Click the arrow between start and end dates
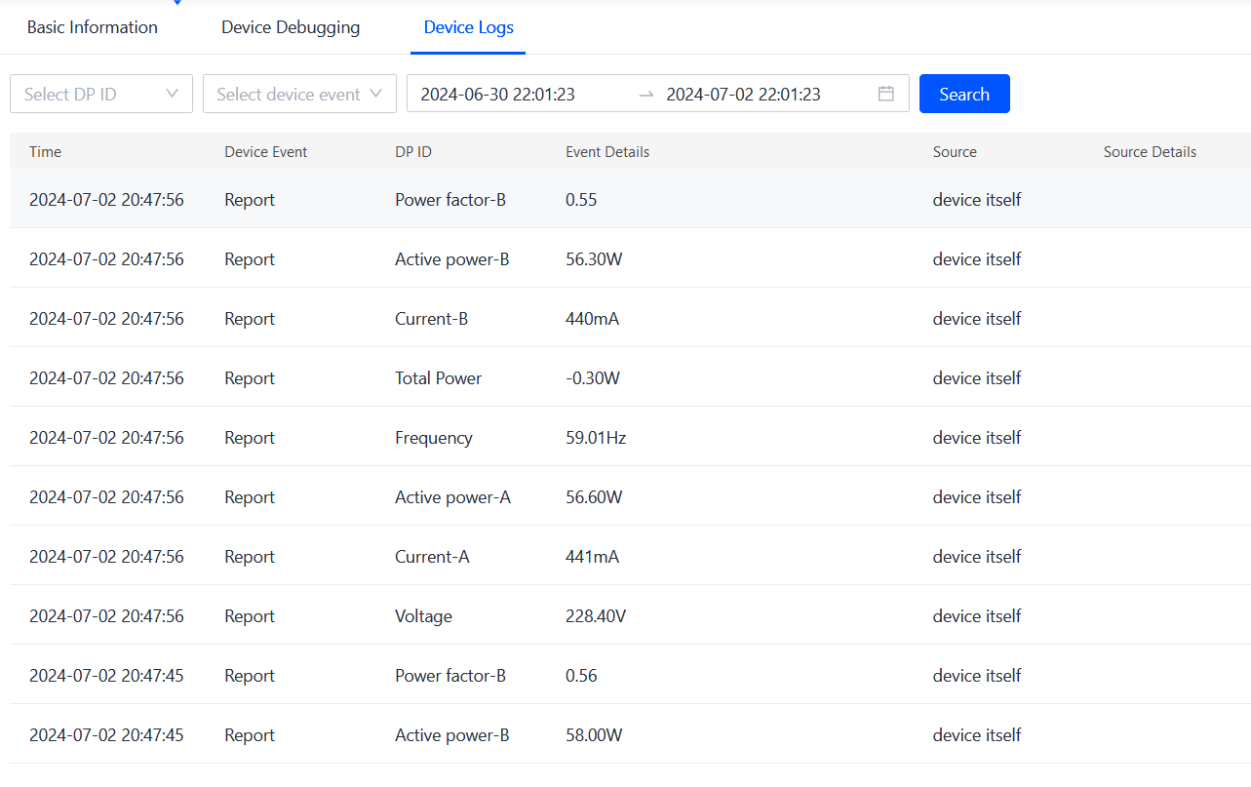The width and height of the screenshot is (1251, 787). point(645,95)
